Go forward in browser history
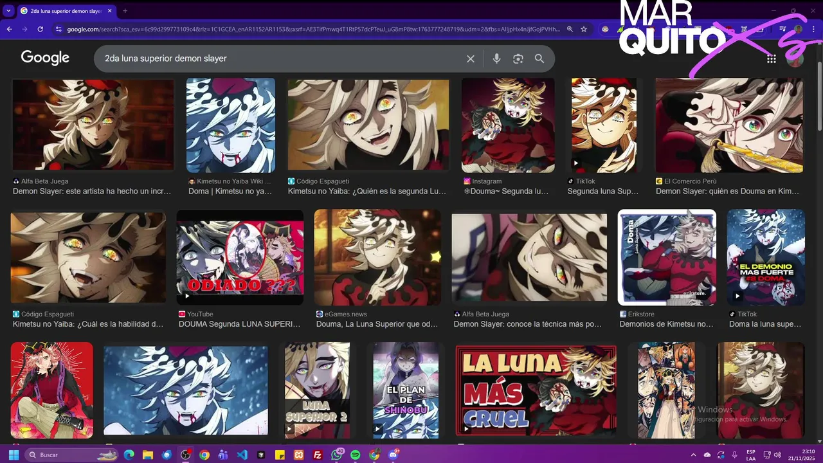 [x=24, y=29]
